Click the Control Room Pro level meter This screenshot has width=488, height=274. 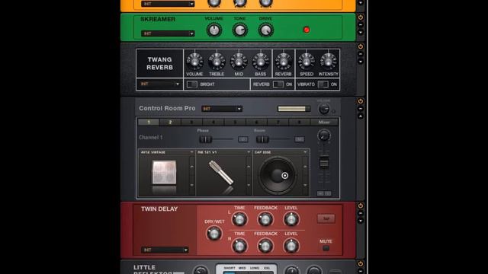[294, 109]
